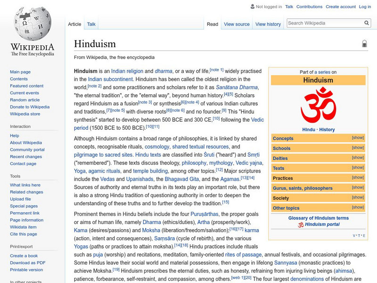The height and width of the screenshot is (283, 377).
Task: Open the Upanishads article link
Action: (139, 179)
